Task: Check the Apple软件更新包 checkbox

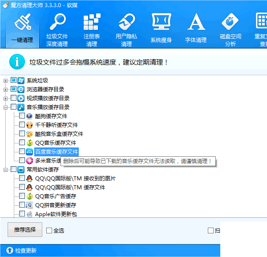Action: click(22, 213)
